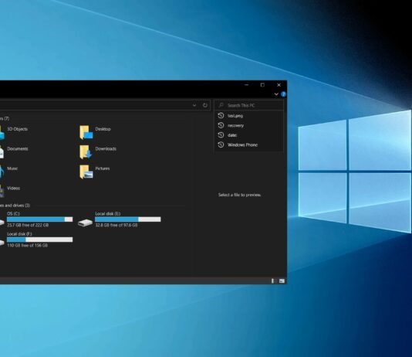Select the OS (C:) drive label
This screenshot has width=412, height=357.
13,213
